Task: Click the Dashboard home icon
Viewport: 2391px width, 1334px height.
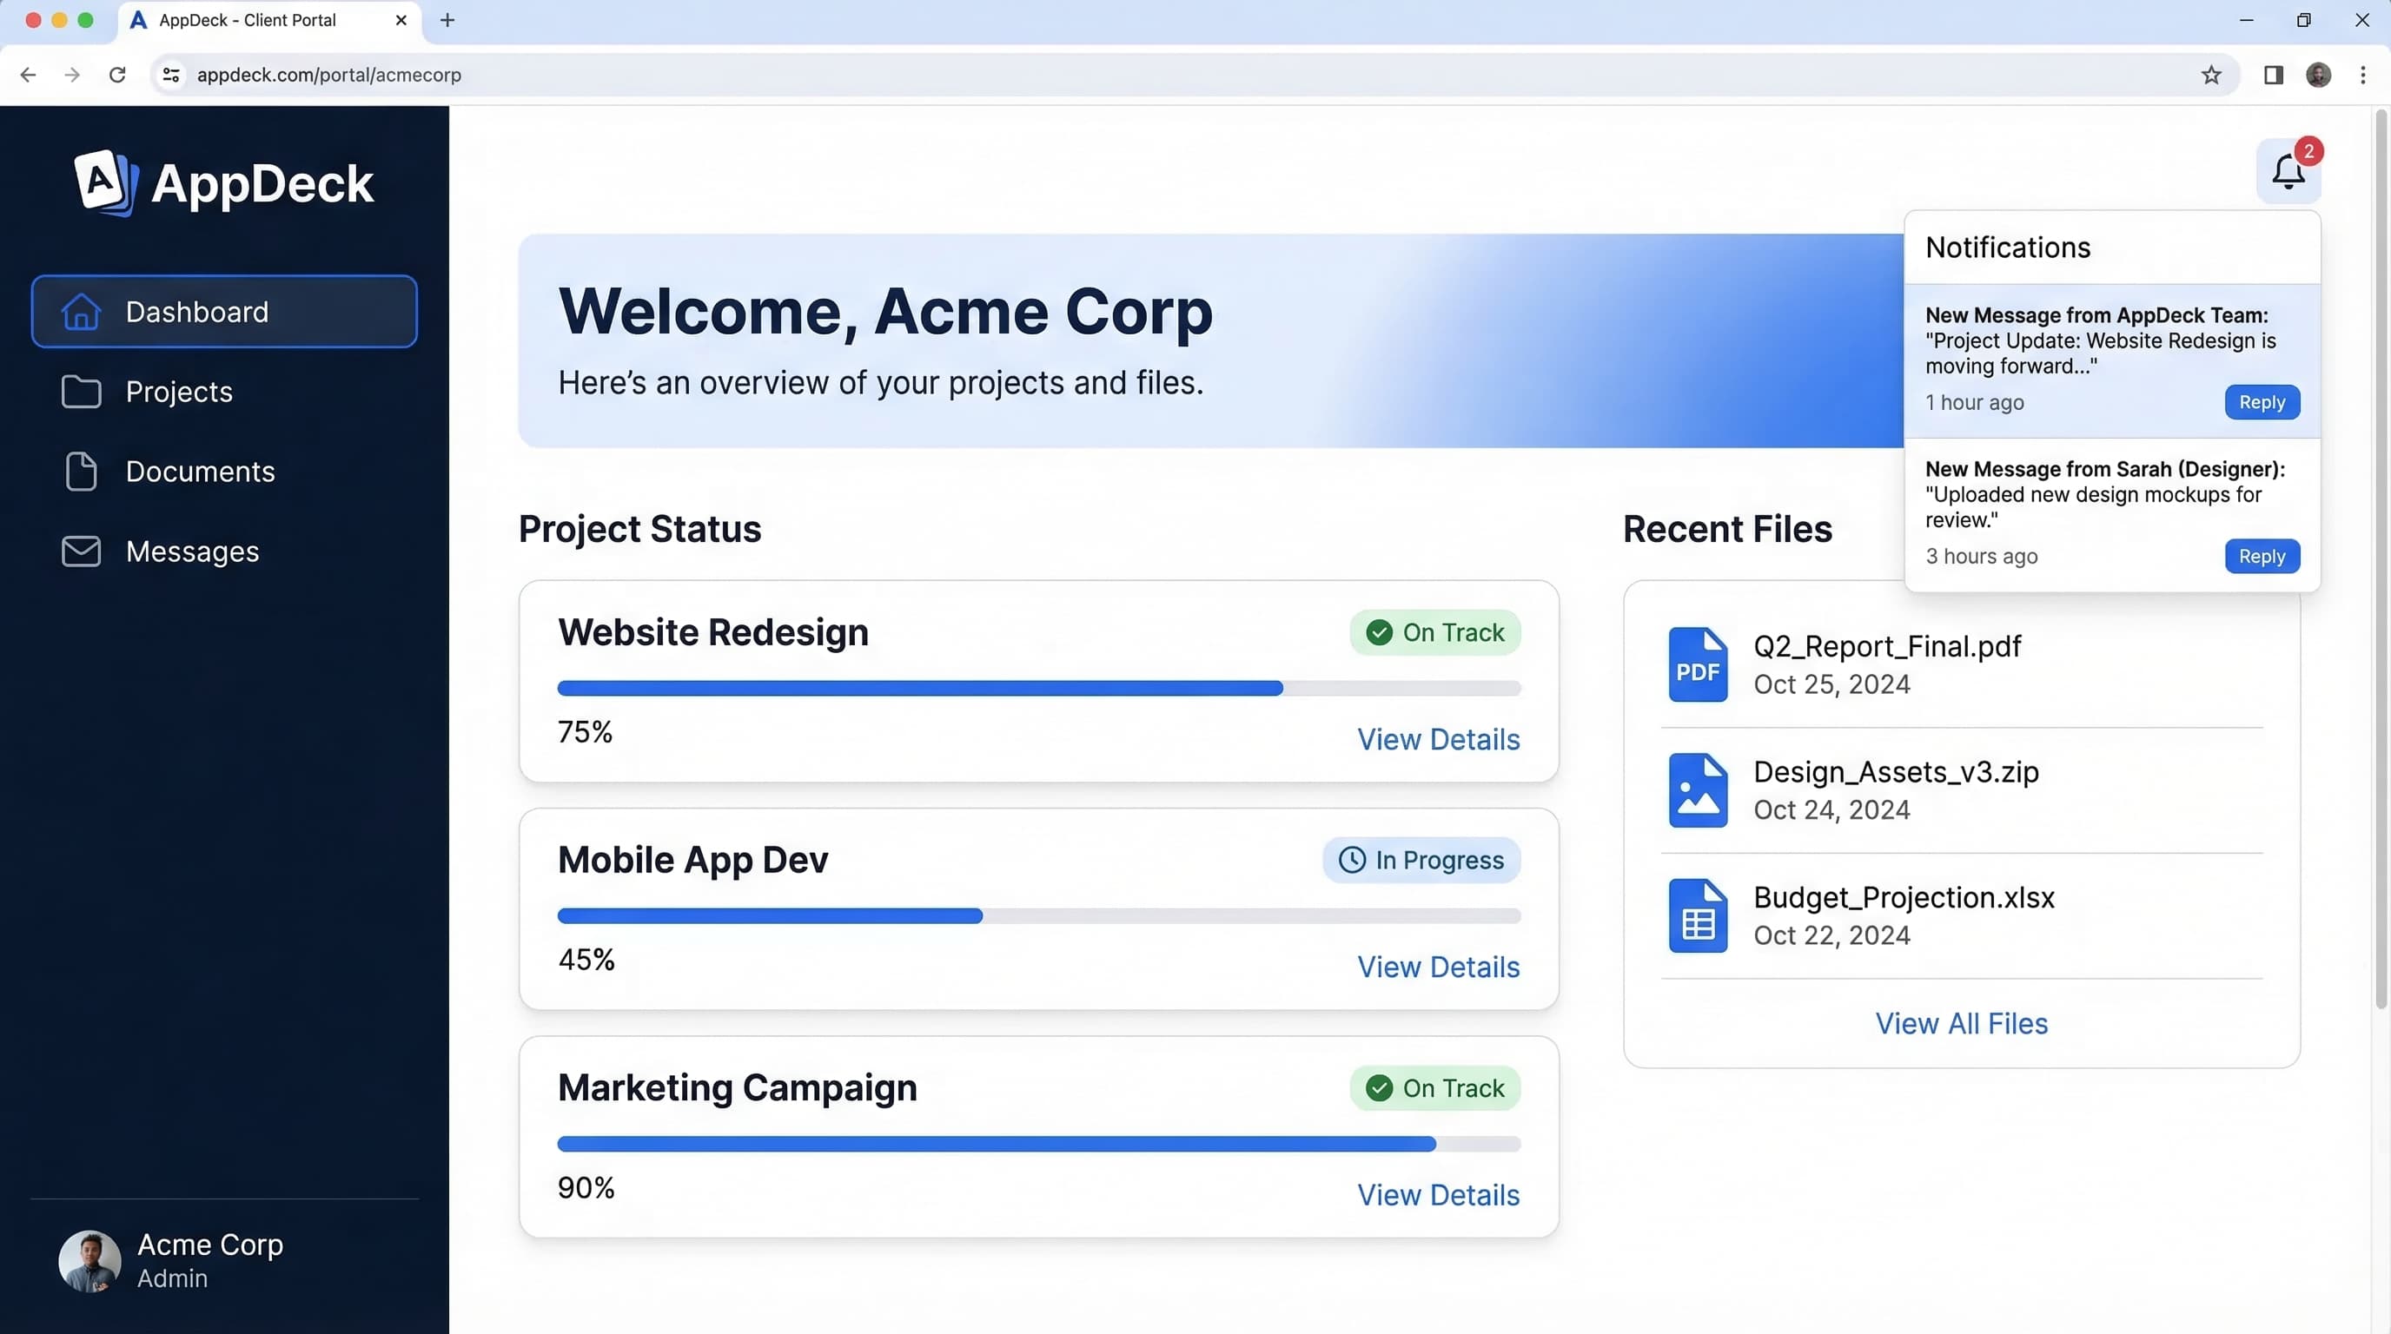Action: coord(81,312)
